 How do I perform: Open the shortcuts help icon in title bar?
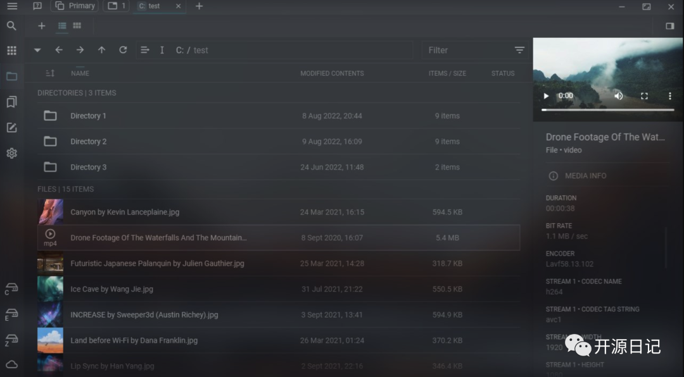[37, 6]
